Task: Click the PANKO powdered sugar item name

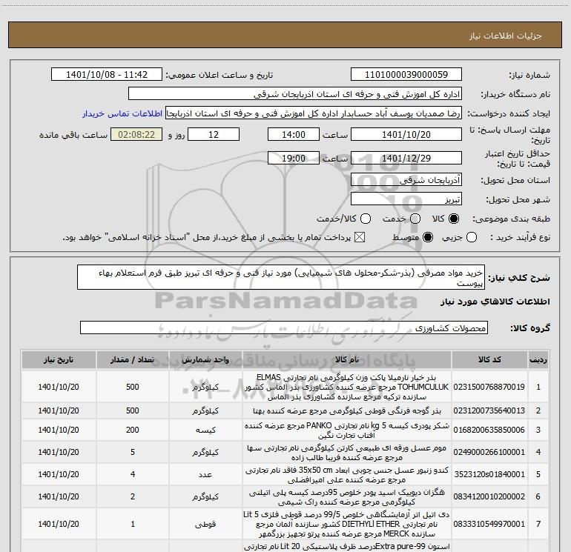Action: (347, 430)
